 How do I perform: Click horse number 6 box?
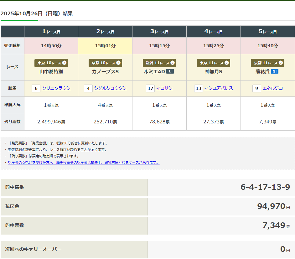[x=36, y=89]
